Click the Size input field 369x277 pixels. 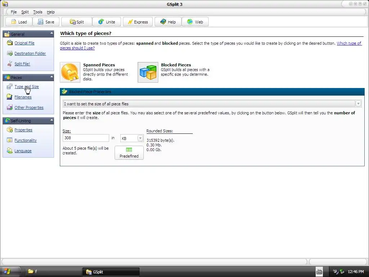(x=86, y=138)
